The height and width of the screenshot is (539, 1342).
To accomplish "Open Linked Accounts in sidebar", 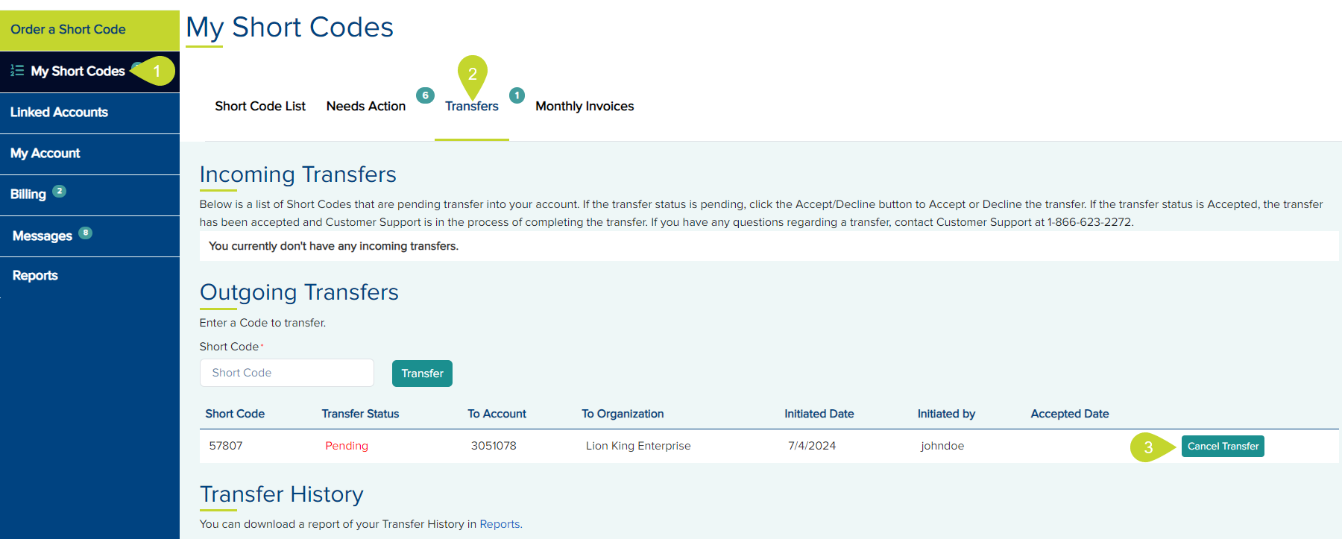I will (x=59, y=113).
